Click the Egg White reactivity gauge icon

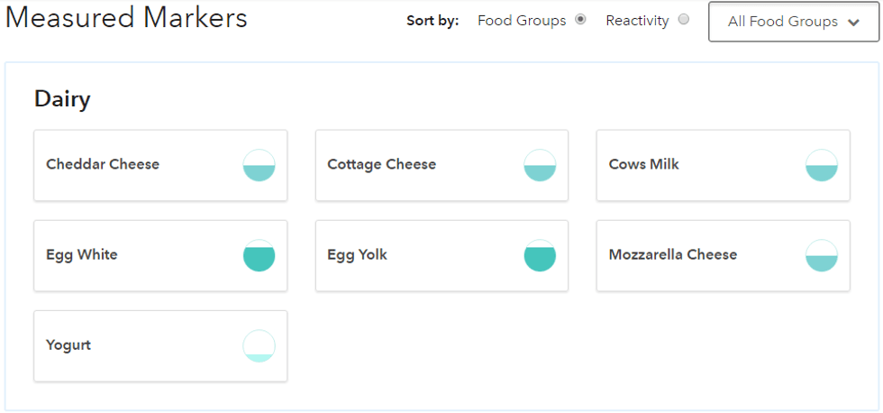point(259,256)
